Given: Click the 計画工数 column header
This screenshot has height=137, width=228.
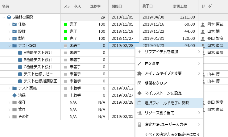Looking at the screenshot, I should (180, 6).
